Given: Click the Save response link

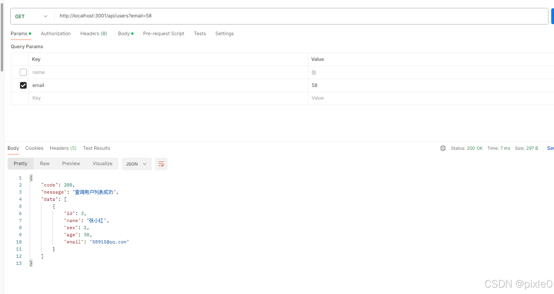Looking at the screenshot, I should 550,148.
